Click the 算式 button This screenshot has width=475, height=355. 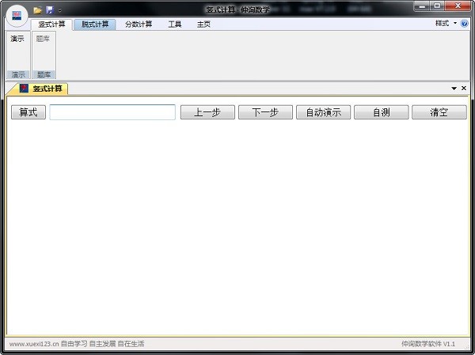[x=28, y=112]
